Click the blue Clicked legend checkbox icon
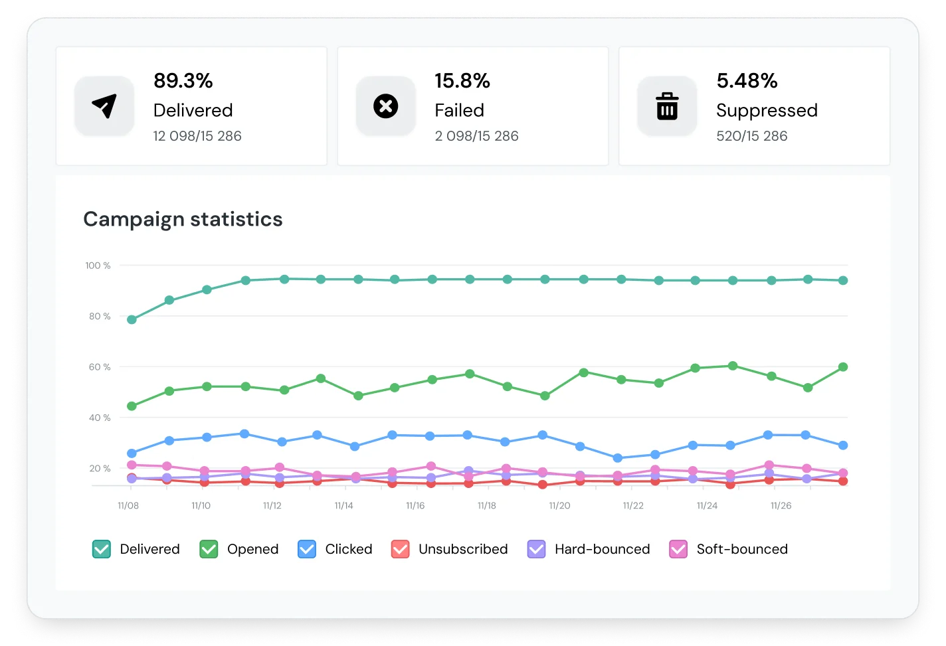This screenshot has width=946, height=646. 306,549
